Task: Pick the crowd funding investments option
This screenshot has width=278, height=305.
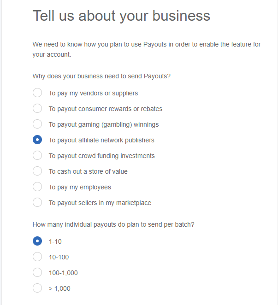Action: pos(37,156)
